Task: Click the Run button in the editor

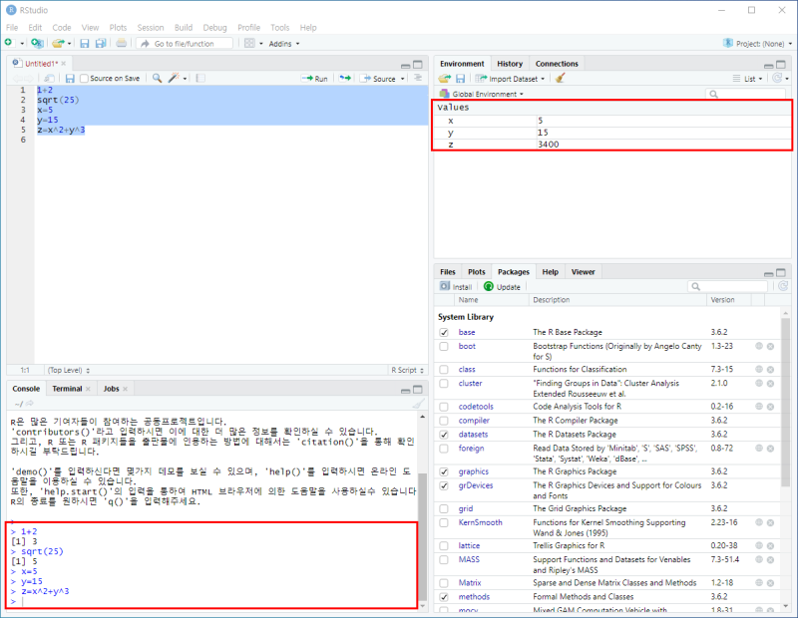Action: (x=315, y=78)
